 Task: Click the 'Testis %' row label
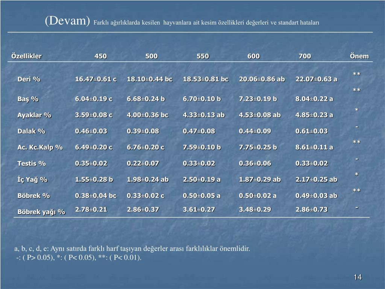pos(32,163)
